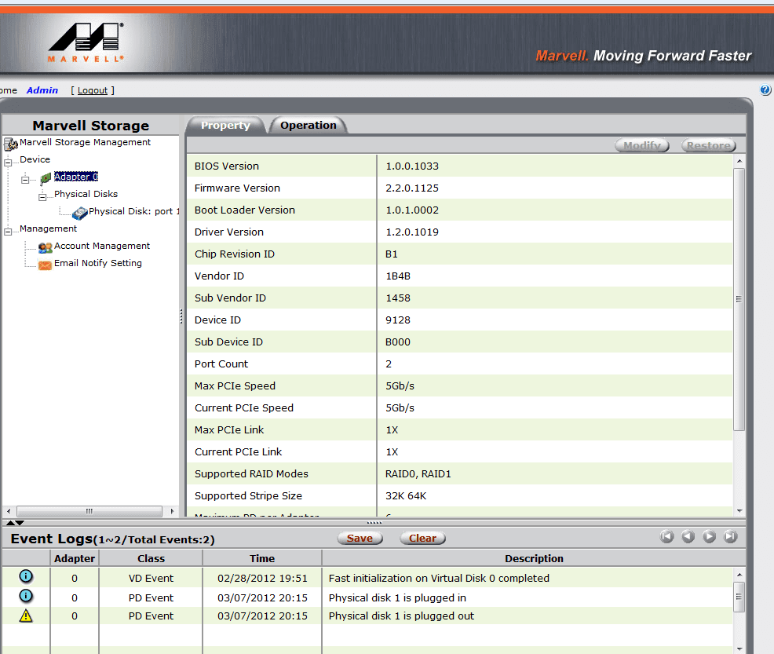Go to previous event log page

tap(688, 536)
